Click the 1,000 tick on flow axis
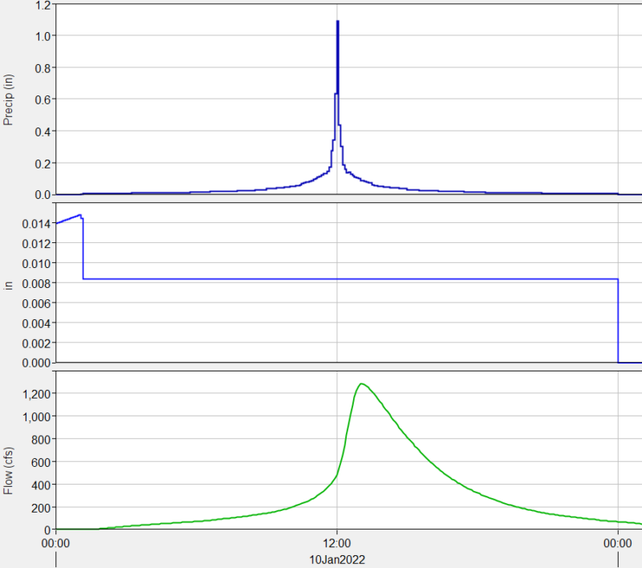Viewport: 642px width, 568px height. pos(37,416)
